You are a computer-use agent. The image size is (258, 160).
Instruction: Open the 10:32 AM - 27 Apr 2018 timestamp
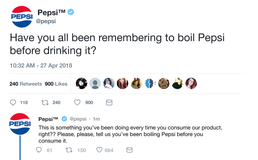[41, 66]
